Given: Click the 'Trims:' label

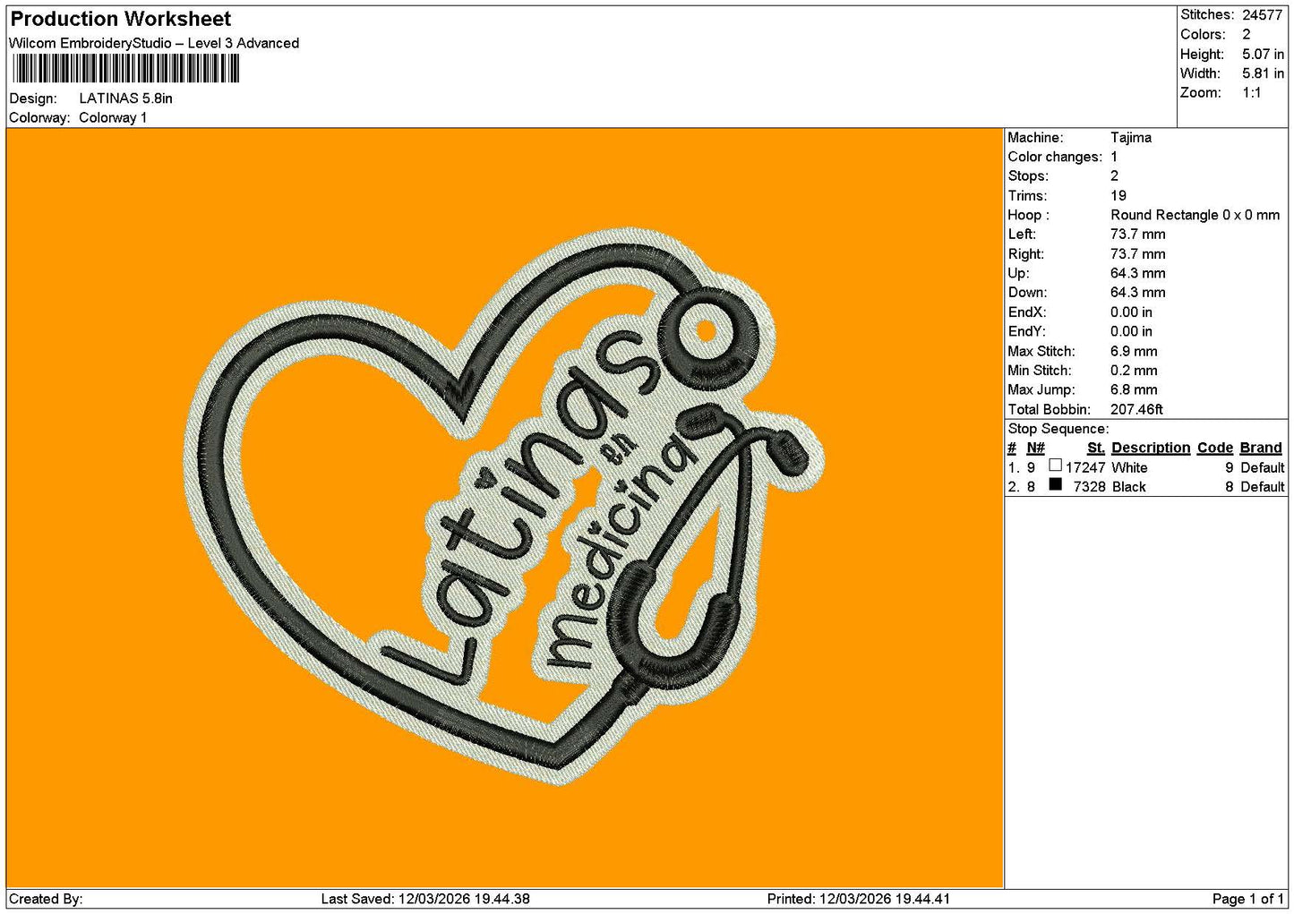Looking at the screenshot, I should point(1027,196).
